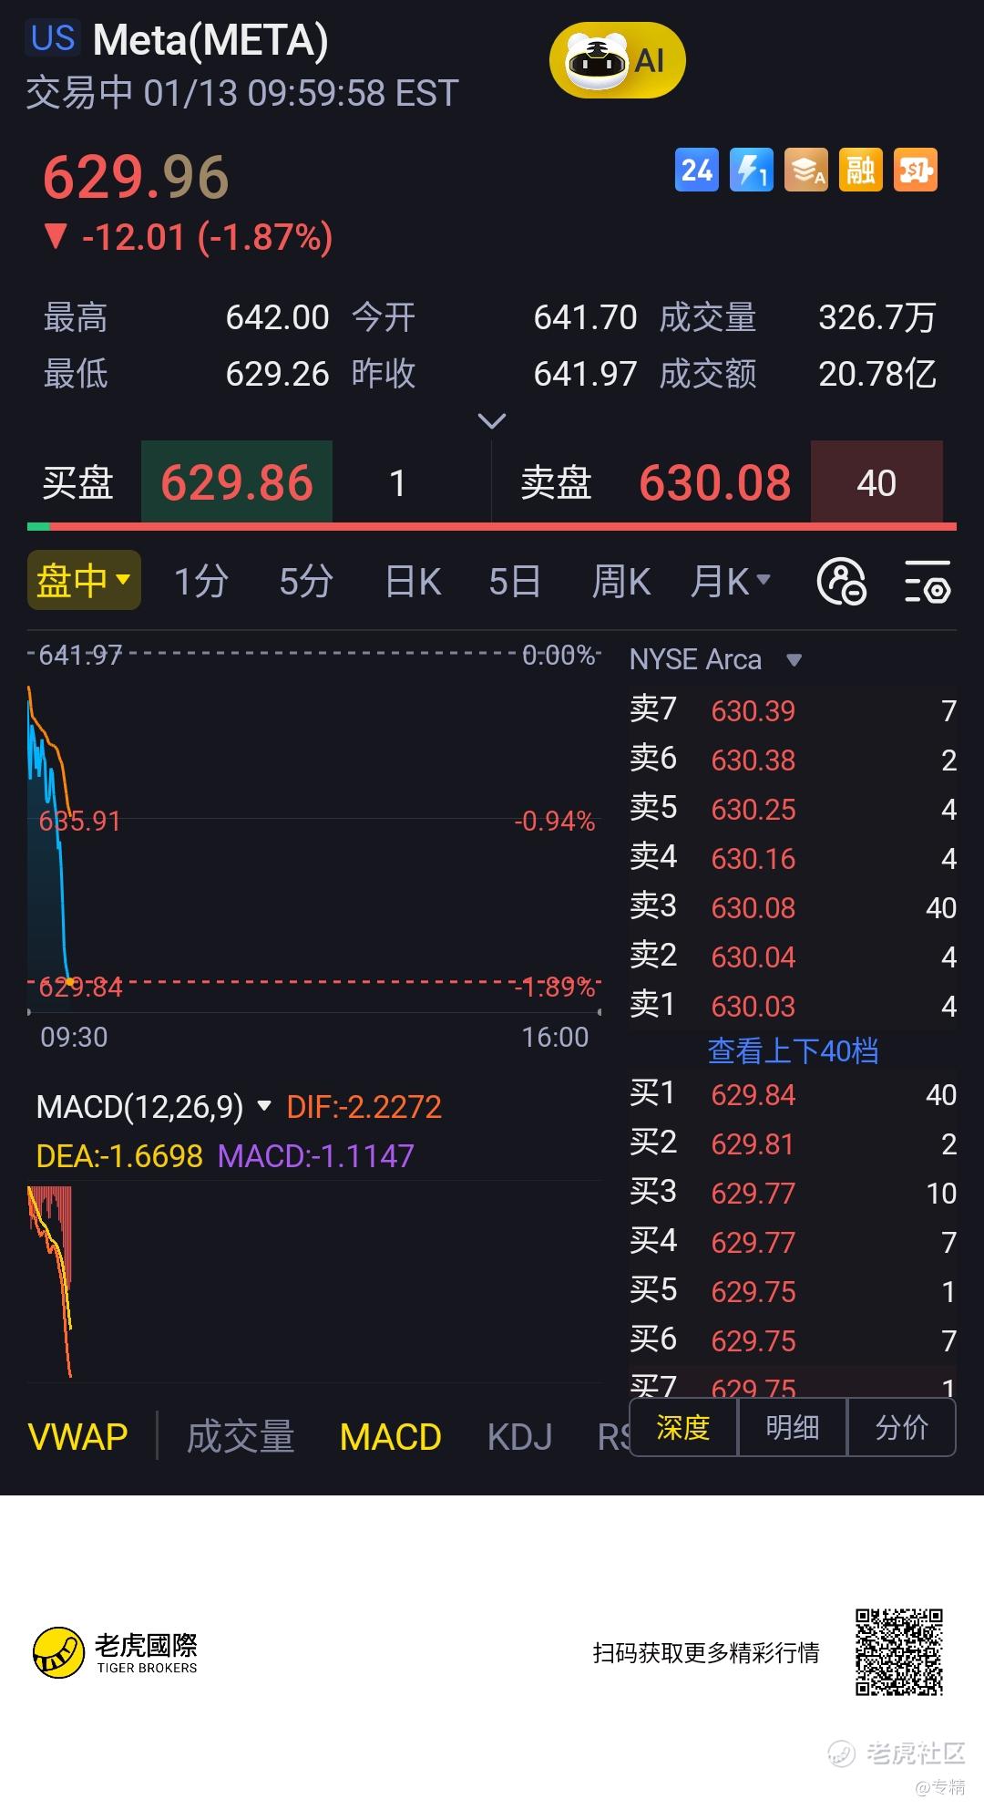Tap 成交额 value 20.78亿

(877, 374)
